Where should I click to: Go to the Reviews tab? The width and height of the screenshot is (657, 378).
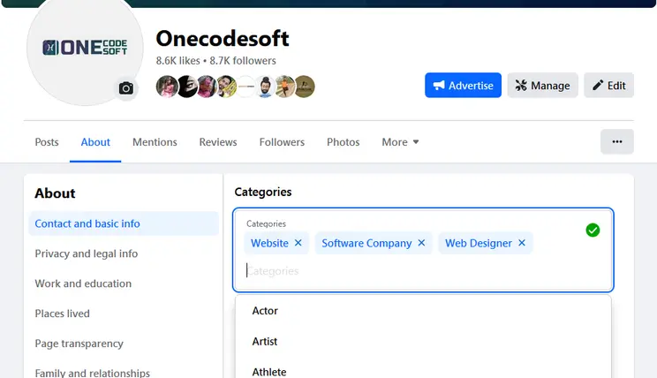(218, 142)
